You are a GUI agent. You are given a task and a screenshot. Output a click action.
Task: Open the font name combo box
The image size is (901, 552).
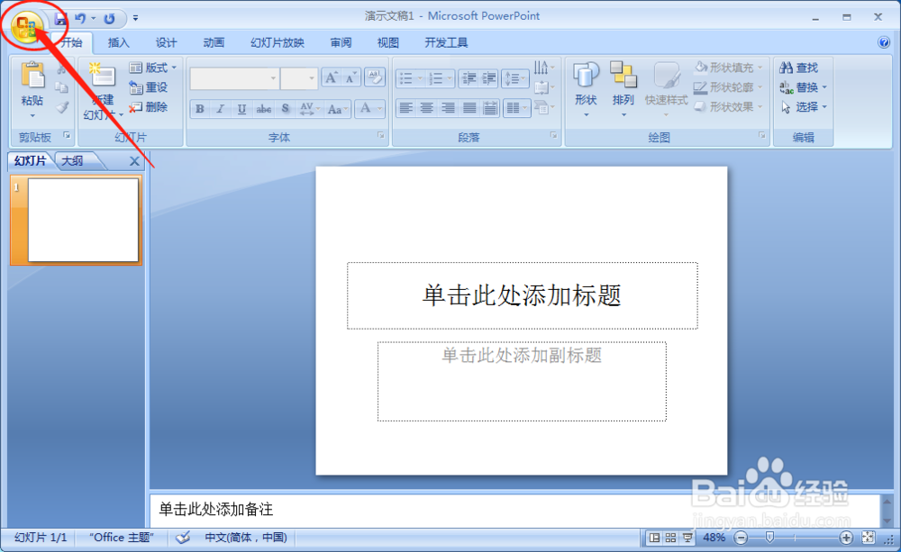pos(234,78)
